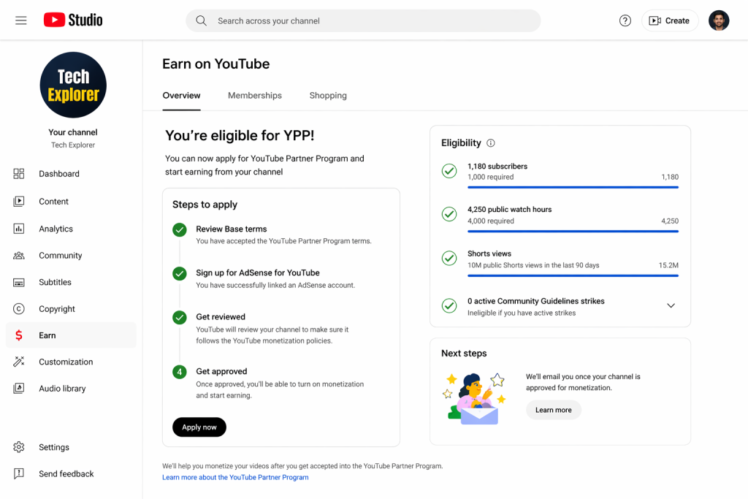Viewport: 748px width, 499px height.
Task: Expand the Community Guidelines strikes chevron
Action: tap(671, 306)
